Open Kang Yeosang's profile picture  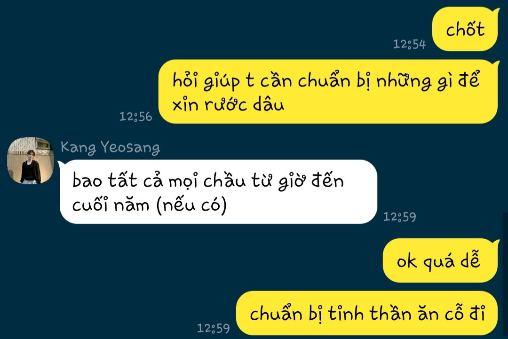(x=31, y=161)
